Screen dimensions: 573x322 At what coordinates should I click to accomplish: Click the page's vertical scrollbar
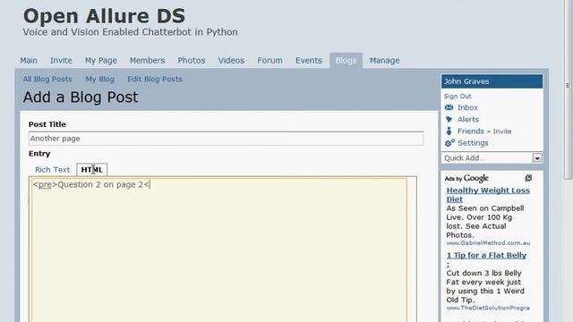(568, 89)
